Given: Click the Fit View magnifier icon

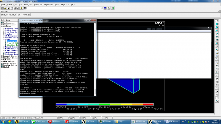Looking at the screenshot, I should tap(217, 50).
